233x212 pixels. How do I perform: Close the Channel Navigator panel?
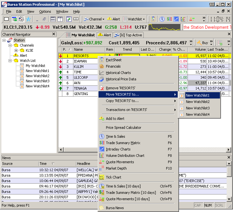[x=54, y=34]
